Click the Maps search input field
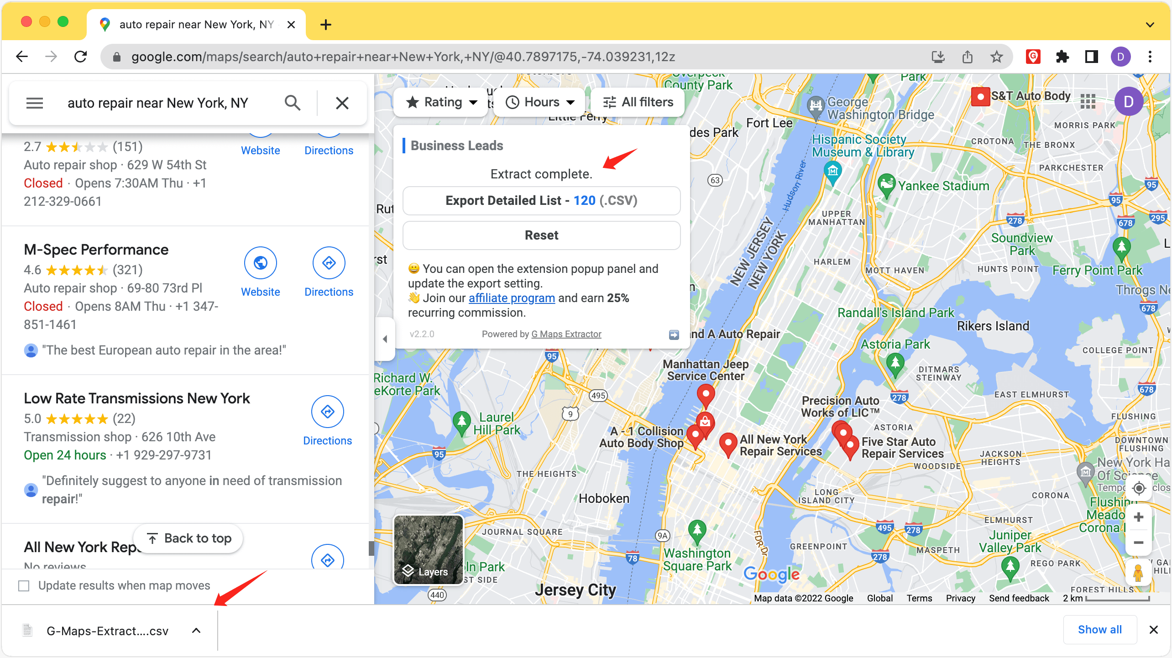This screenshot has height=658, width=1172. click(x=158, y=103)
